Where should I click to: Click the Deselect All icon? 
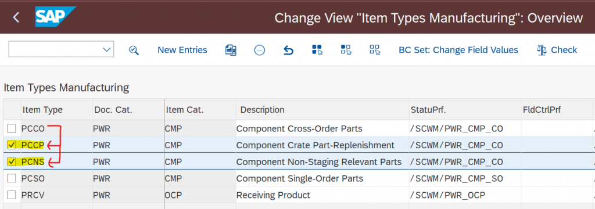point(375,50)
